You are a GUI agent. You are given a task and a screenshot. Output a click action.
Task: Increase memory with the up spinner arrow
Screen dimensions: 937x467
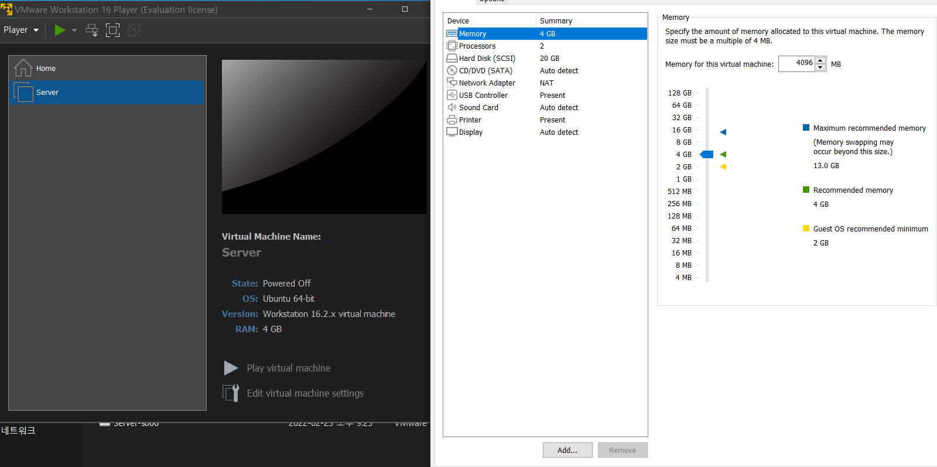(820, 60)
